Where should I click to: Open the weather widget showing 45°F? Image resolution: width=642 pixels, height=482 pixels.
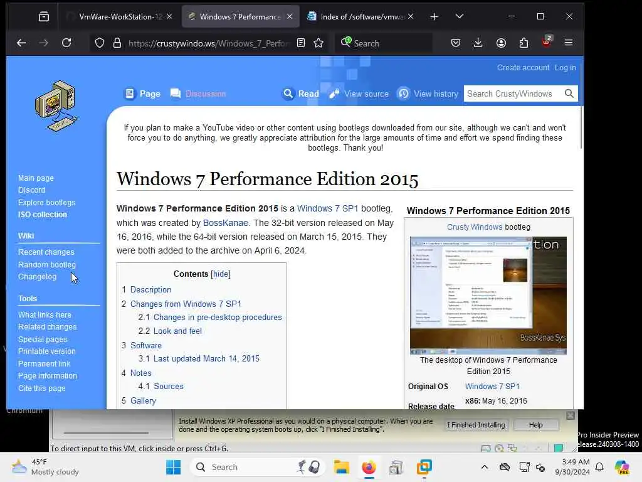pyautogui.click(x=45, y=467)
